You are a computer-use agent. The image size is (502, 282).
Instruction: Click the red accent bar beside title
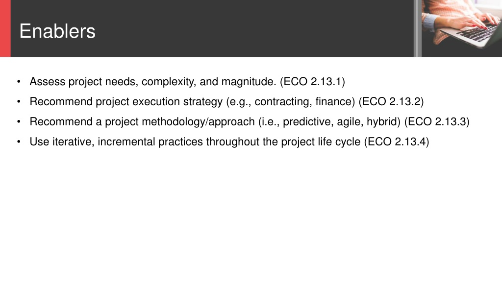click(5, 28)
